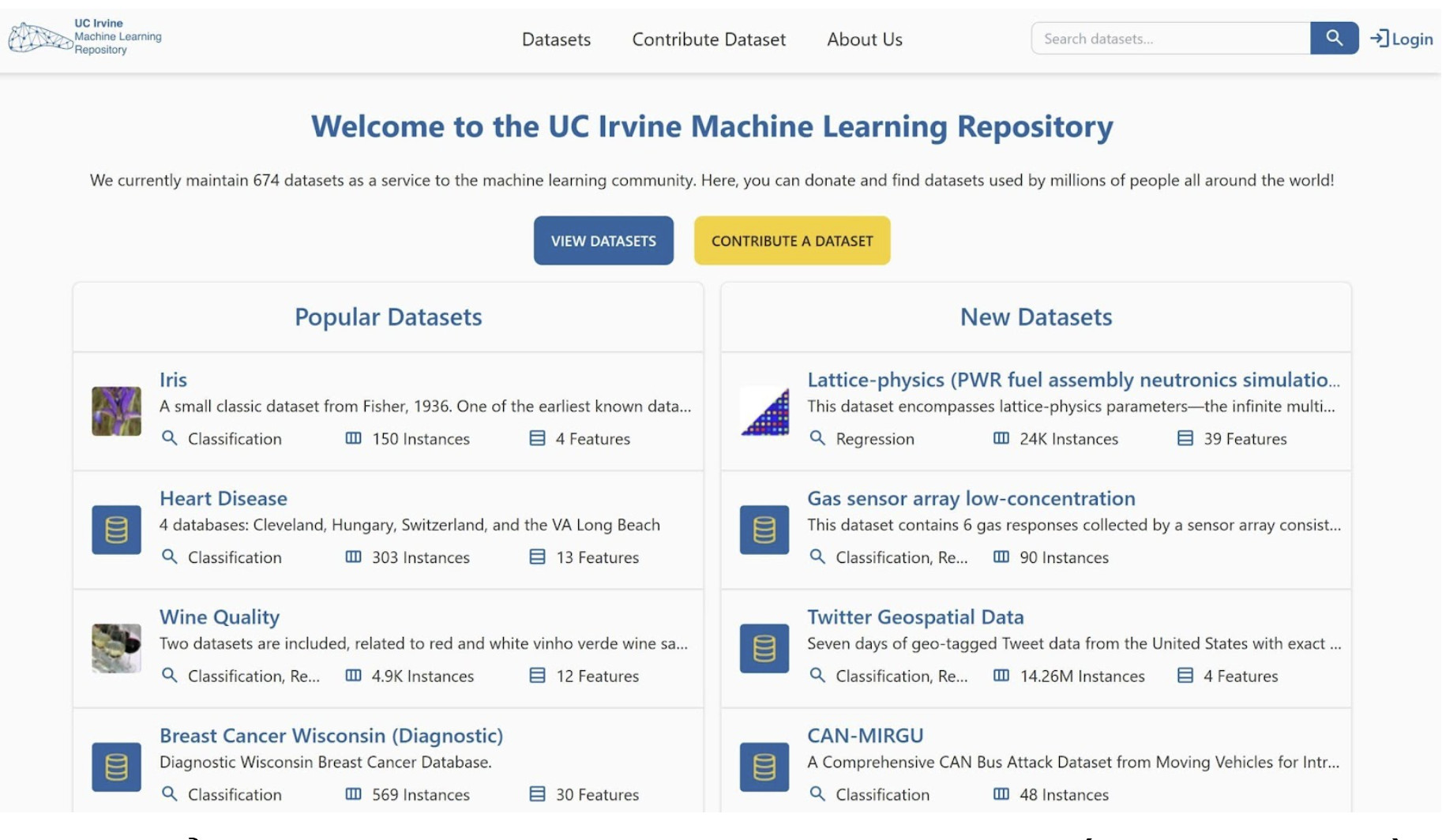
Task: Open the Breast Cancer Wisconsin (Diagnostic) link
Action: [331, 735]
